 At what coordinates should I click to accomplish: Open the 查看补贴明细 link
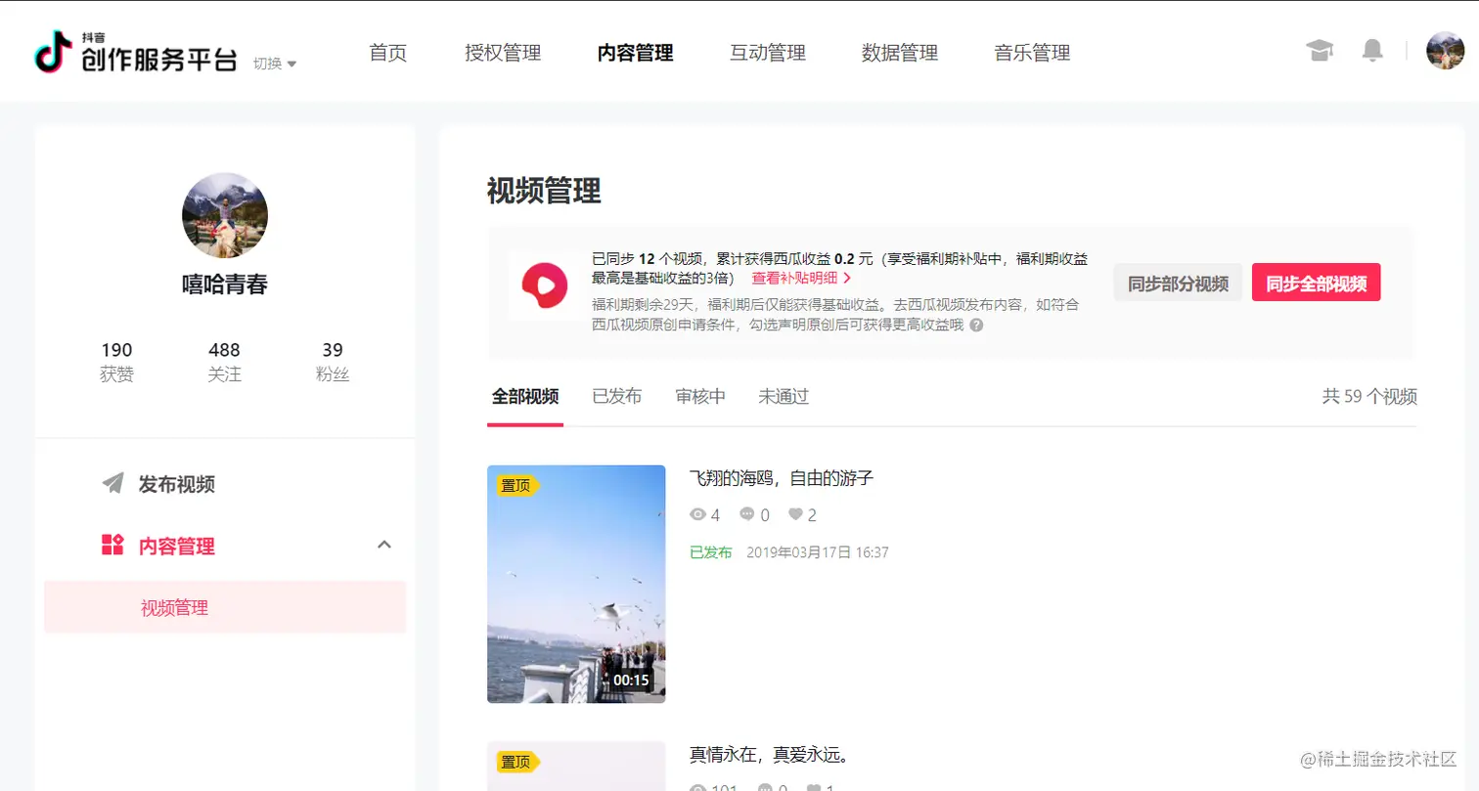[x=801, y=278]
